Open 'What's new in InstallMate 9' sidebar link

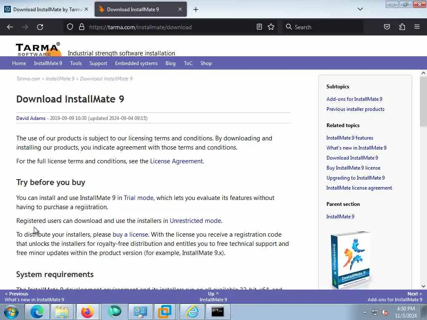point(356,148)
